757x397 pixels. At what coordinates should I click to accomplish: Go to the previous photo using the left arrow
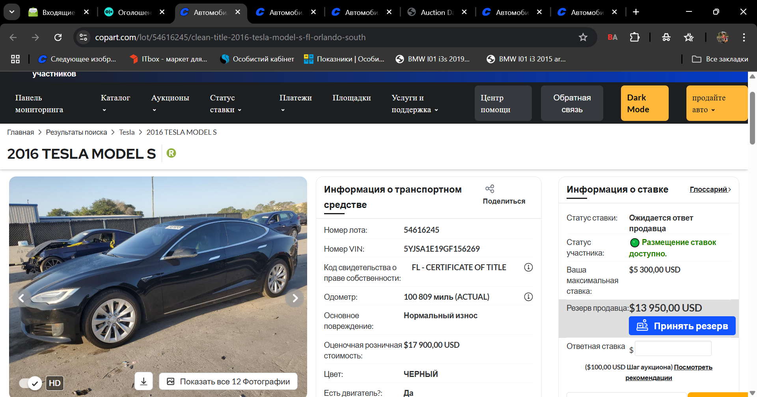tap(22, 298)
